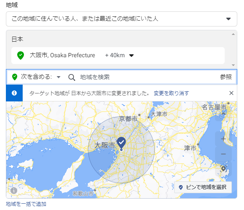Open the resident type dropdown
The width and height of the screenshot is (244, 210).
[121, 19]
